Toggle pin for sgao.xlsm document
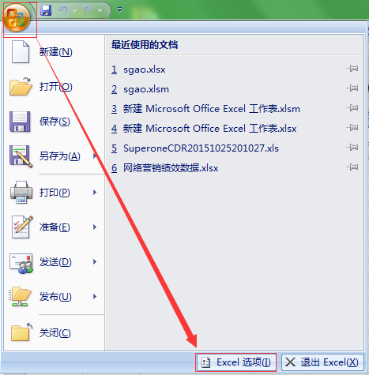Image resolution: width=369 pixels, height=375 pixels. 352,88
